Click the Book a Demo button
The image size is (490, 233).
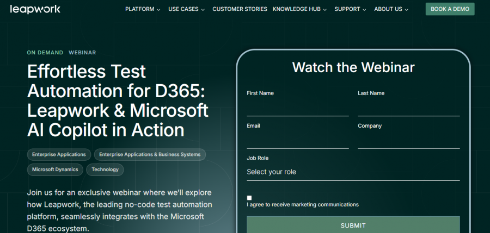[450, 9]
